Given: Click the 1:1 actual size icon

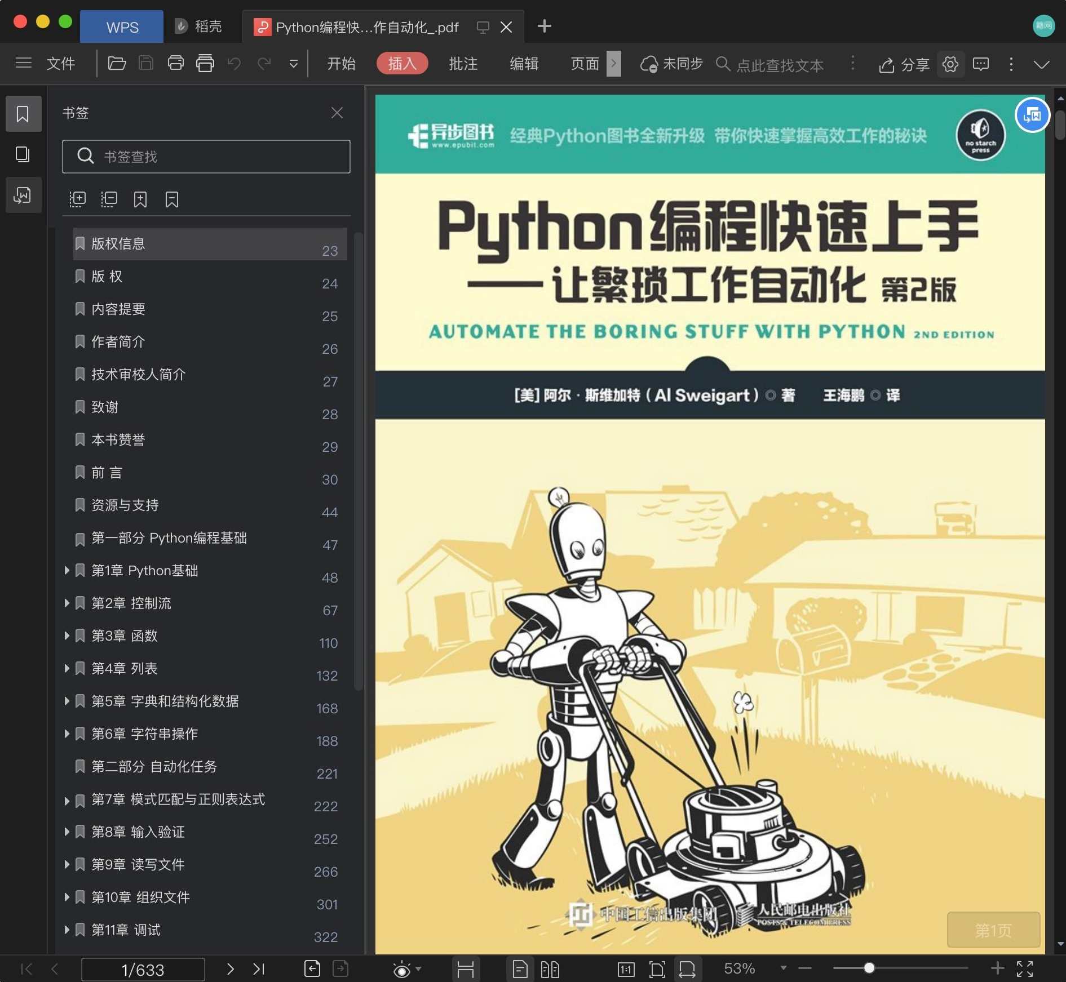Looking at the screenshot, I should point(625,970).
